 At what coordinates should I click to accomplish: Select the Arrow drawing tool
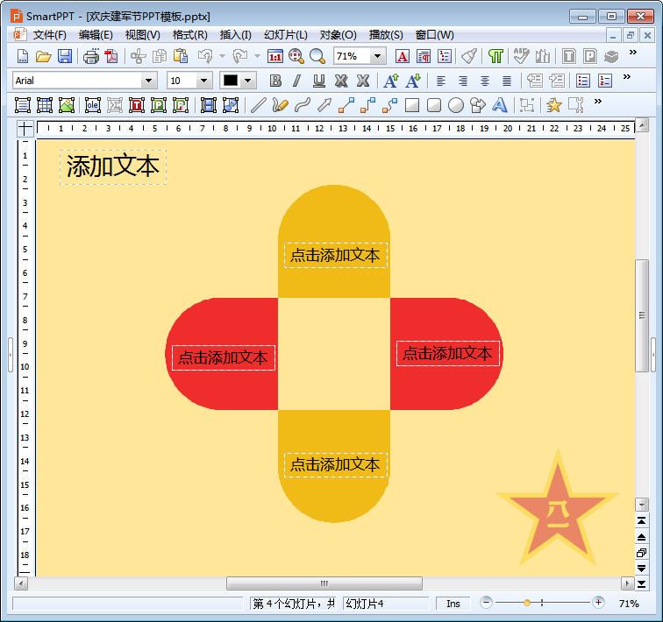pyautogui.click(x=324, y=105)
